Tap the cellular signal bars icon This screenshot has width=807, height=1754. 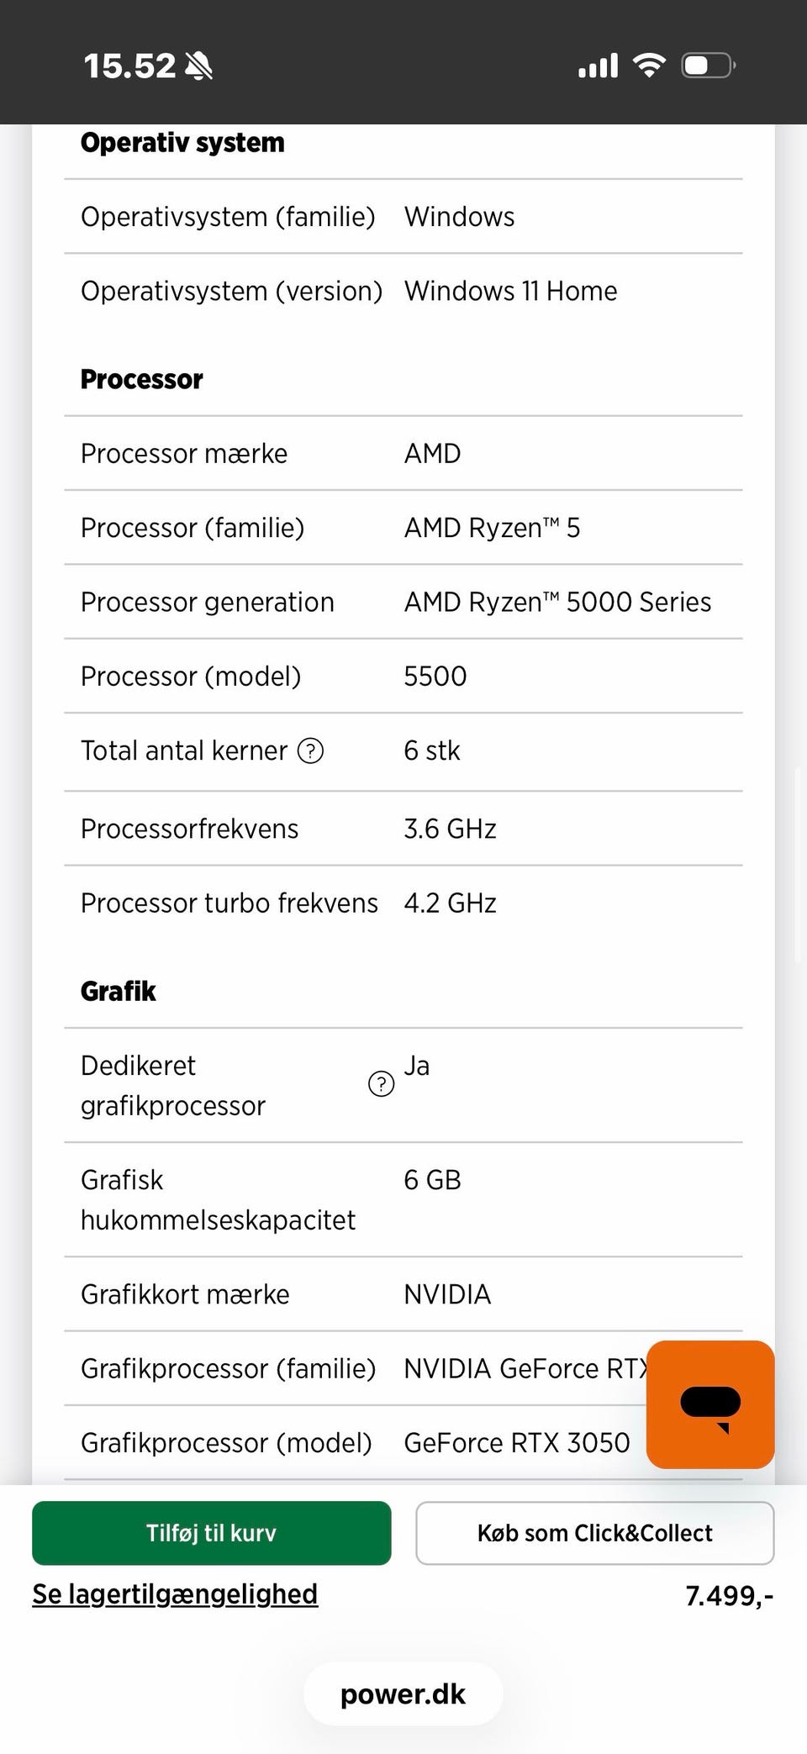[x=598, y=66]
